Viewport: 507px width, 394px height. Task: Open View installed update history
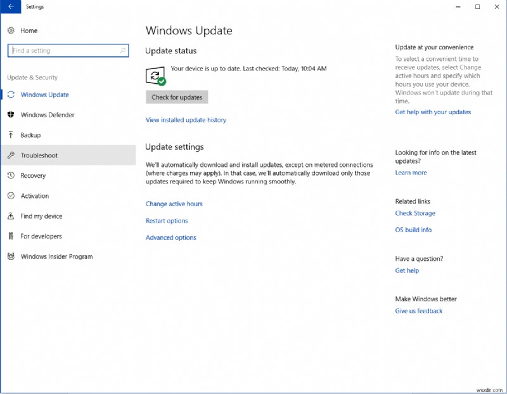[186, 120]
